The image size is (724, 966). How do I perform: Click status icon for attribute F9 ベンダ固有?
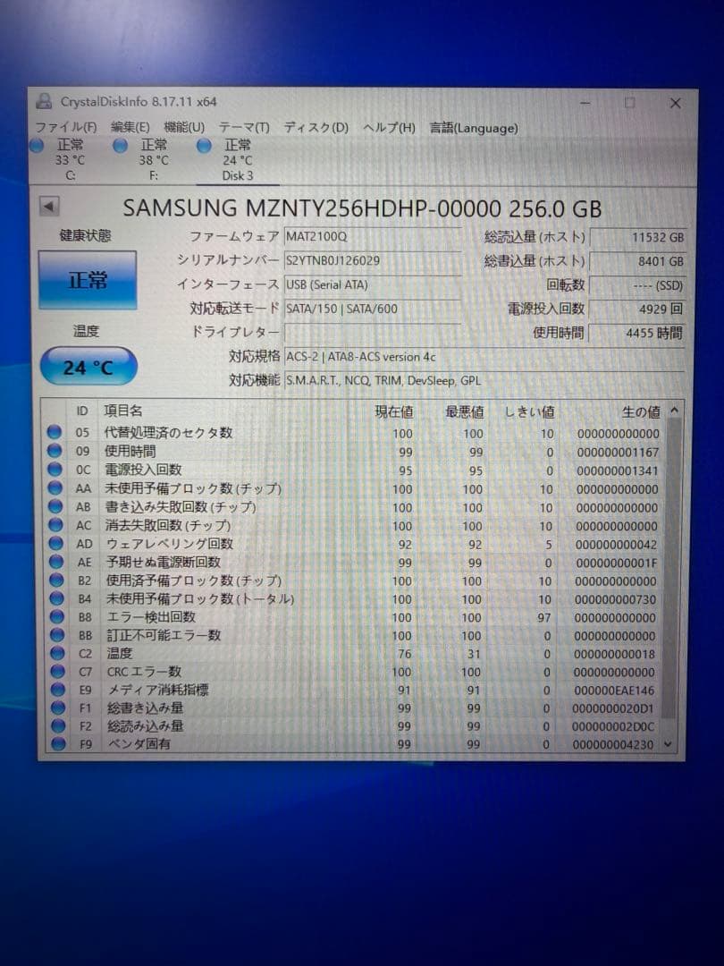pyautogui.click(x=58, y=743)
